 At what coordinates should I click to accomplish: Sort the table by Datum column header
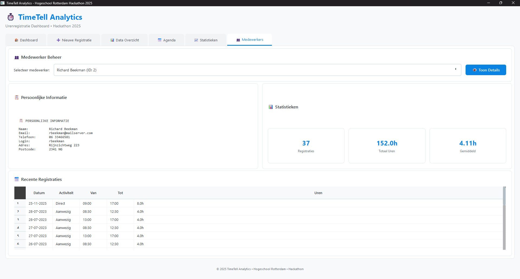tap(39, 193)
